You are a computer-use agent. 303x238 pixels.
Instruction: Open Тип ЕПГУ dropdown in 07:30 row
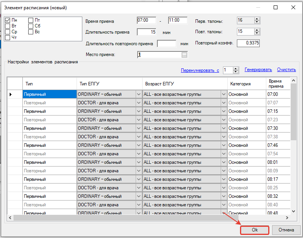point(138,128)
